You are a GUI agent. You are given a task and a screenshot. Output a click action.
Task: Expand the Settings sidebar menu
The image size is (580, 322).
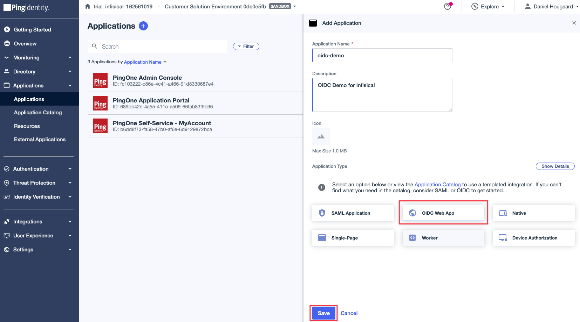(x=39, y=250)
